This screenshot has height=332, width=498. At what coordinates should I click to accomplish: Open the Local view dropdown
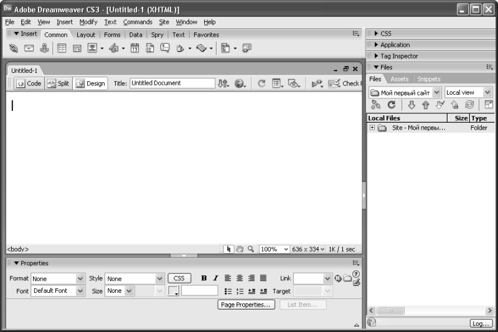click(469, 92)
